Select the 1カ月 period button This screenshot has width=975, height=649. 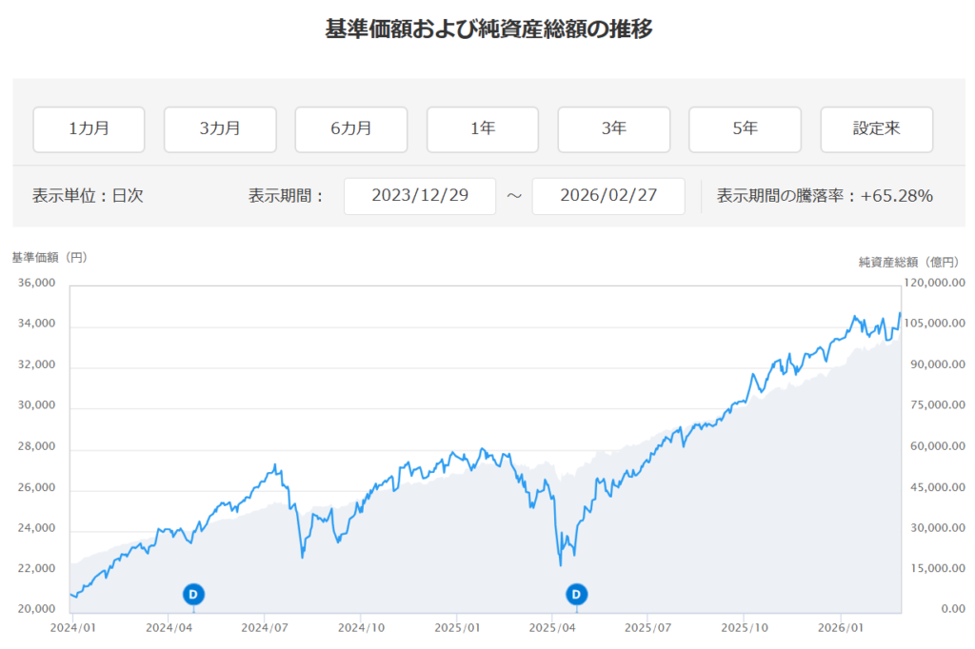click(90, 129)
